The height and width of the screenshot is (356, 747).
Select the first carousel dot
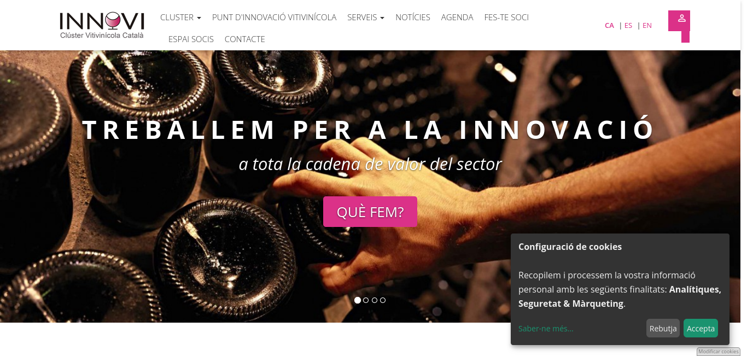click(x=358, y=300)
